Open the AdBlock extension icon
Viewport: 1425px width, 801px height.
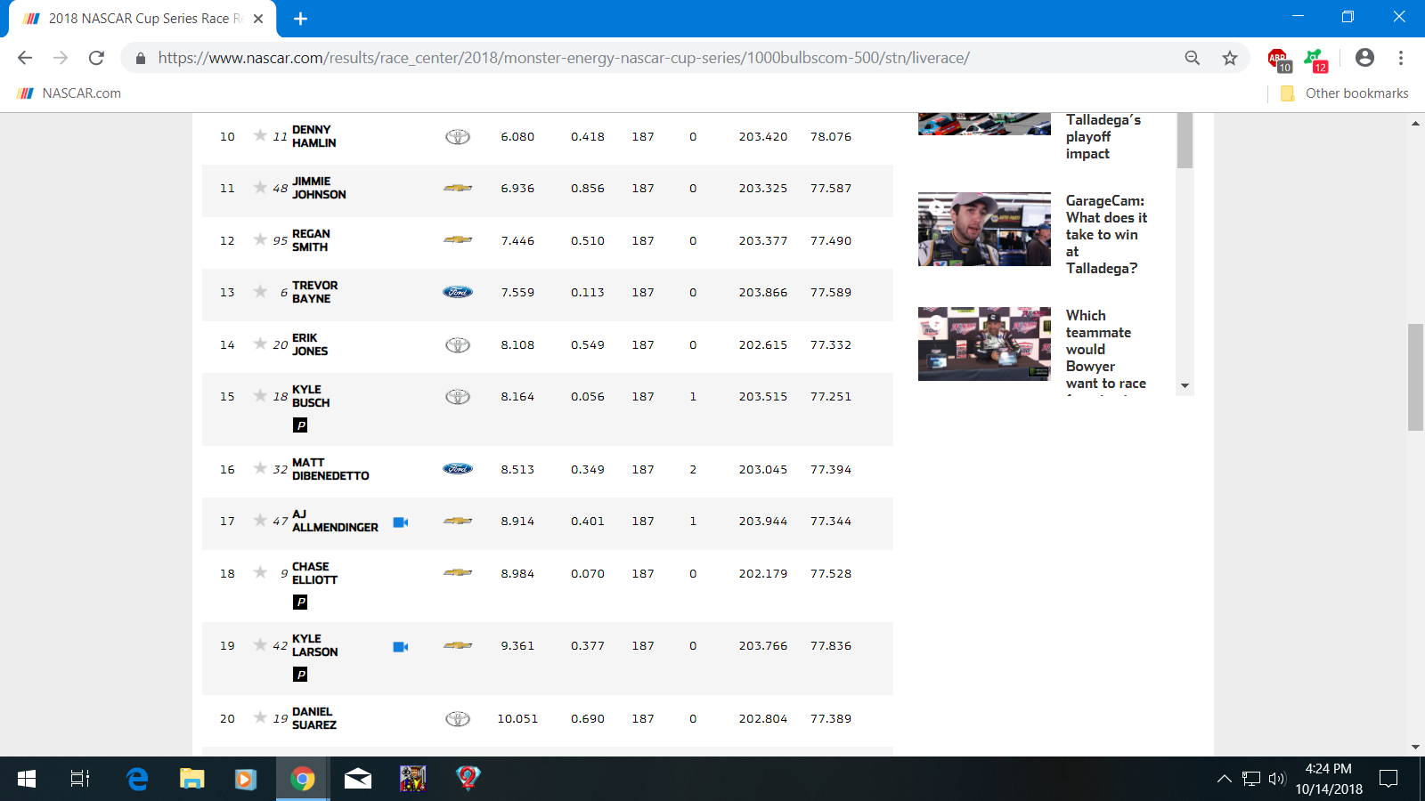pyautogui.click(x=1278, y=59)
